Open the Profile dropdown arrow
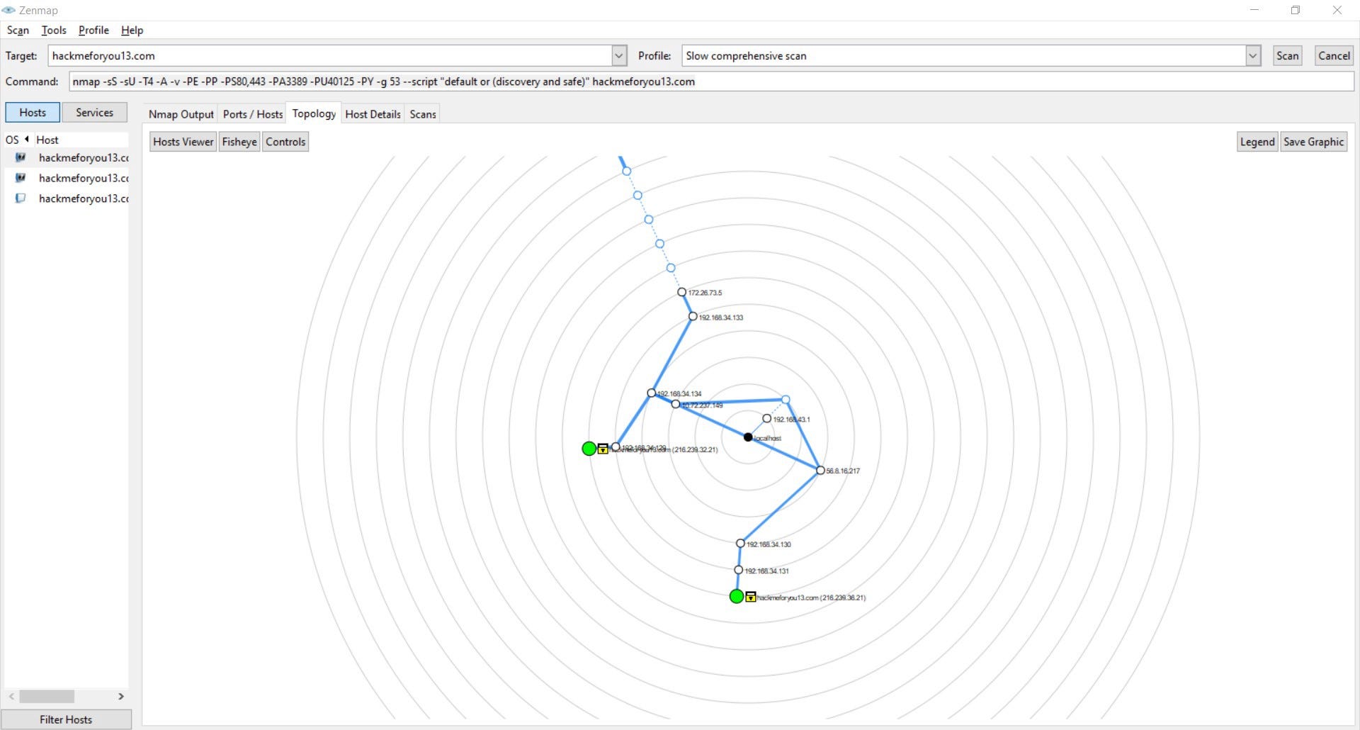This screenshot has height=730, width=1360. pyautogui.click(x=1253, y=55)
